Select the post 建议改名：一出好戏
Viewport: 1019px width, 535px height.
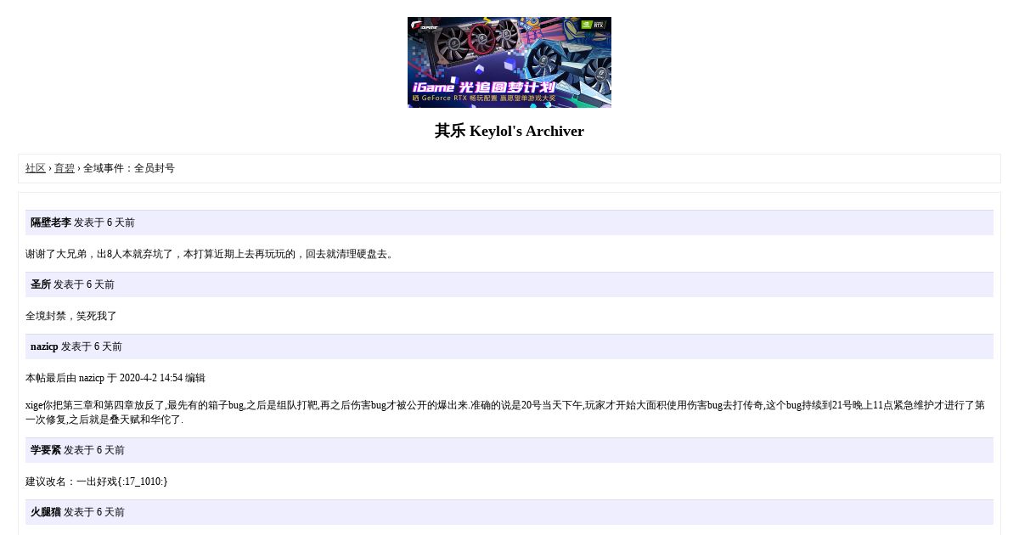[97, 481]
